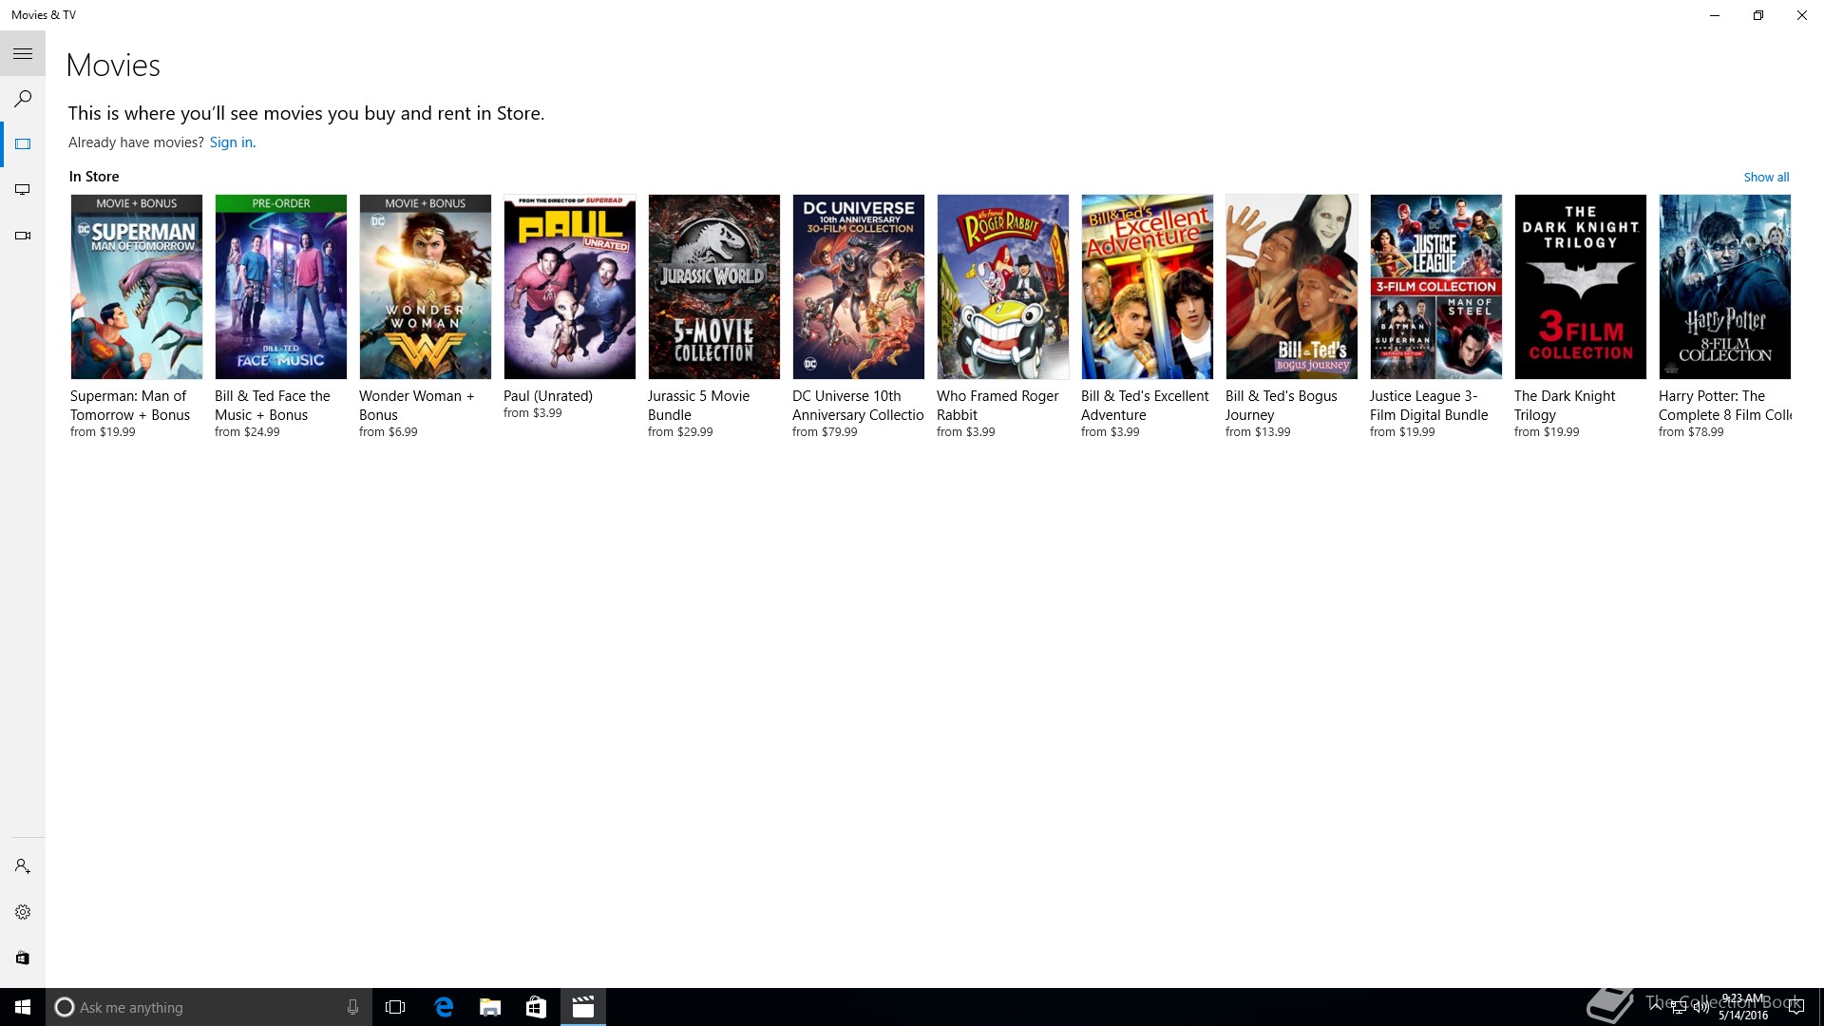1824x1026 pixels.
Task: Open Jurassic World 5-Movie Collection poster
Action: click(x=714, y=287)
